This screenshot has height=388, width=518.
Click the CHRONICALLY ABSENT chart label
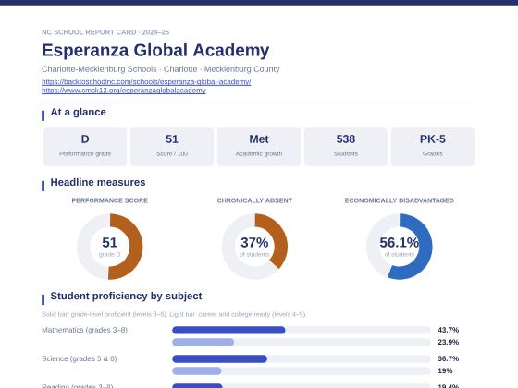(254, 200)
